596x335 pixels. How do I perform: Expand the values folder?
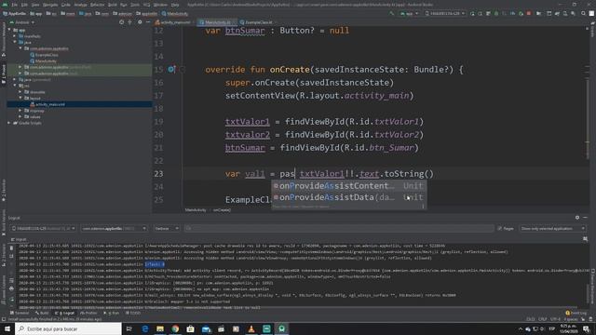click(x=20, y=116)
